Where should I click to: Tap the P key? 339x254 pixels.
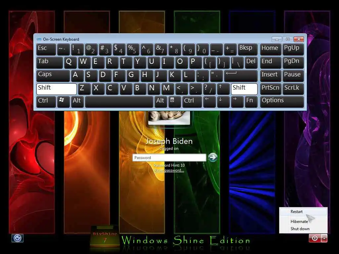click(x=195, y=63)
